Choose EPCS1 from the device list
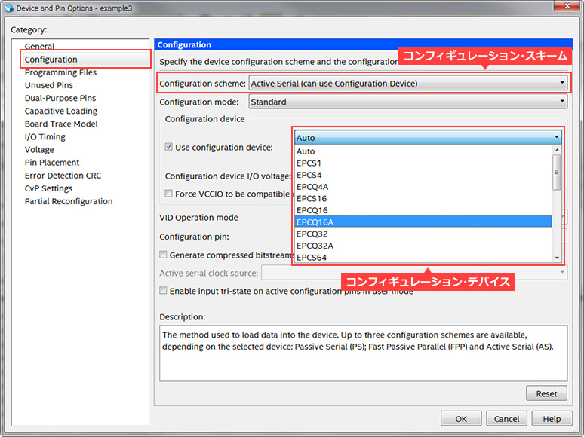This screenshot has width=584, height=437. click(423, 163)
